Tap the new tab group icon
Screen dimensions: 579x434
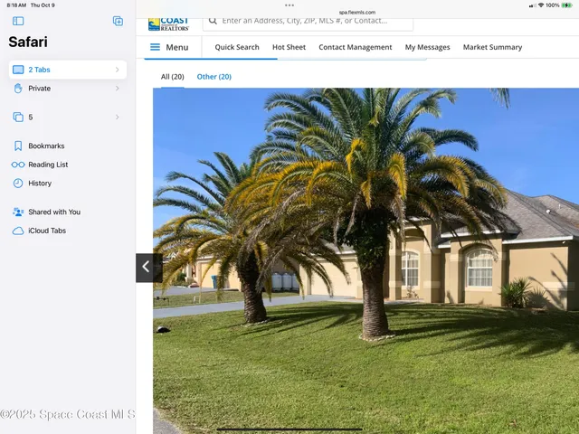[x=118, y=21]
